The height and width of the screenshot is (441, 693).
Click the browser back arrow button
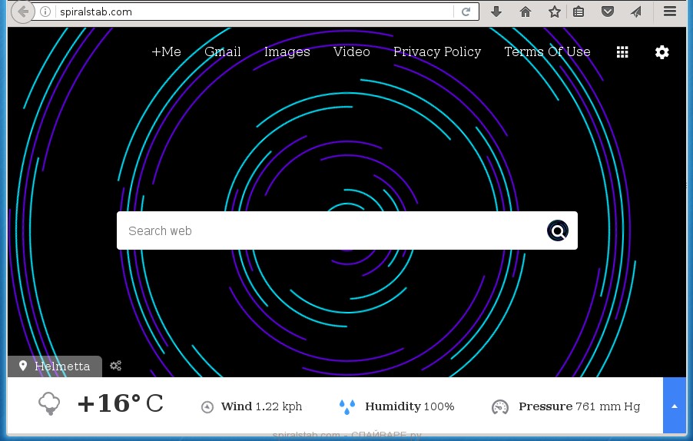pos(23,12)
